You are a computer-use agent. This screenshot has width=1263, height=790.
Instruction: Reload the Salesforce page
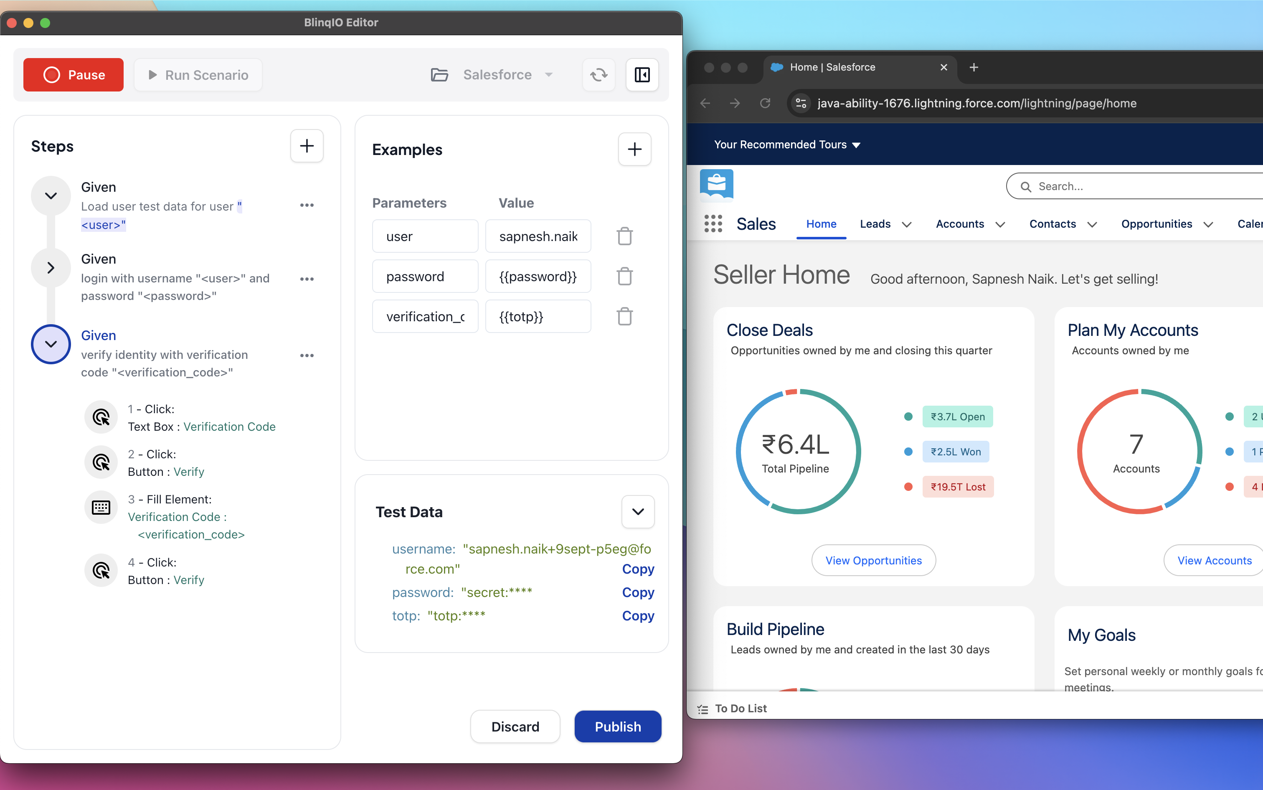coord(765,104)
